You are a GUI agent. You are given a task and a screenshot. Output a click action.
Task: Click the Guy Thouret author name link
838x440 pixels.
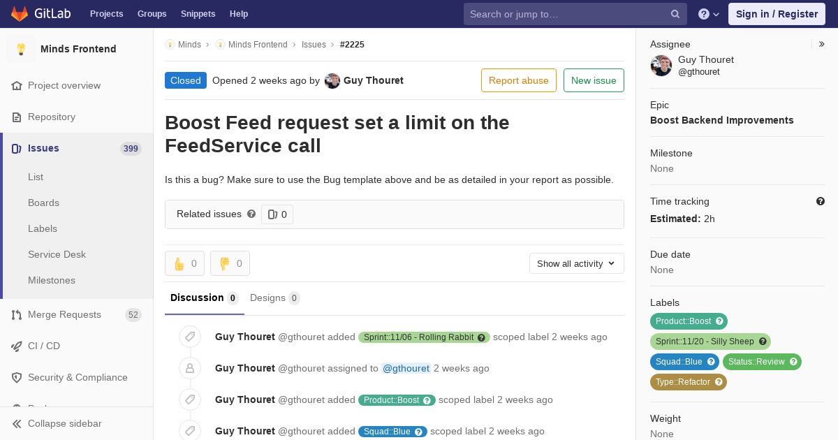point(374,80)
